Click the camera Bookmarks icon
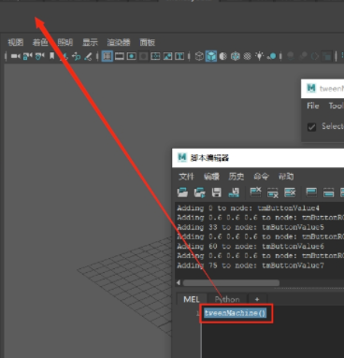The height and width of the screenshot is (358, 344). click(51, 56)
